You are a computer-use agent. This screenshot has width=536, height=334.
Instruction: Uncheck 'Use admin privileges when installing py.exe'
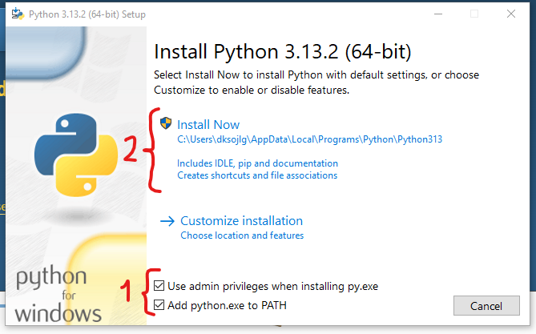[x=160, y=286]
